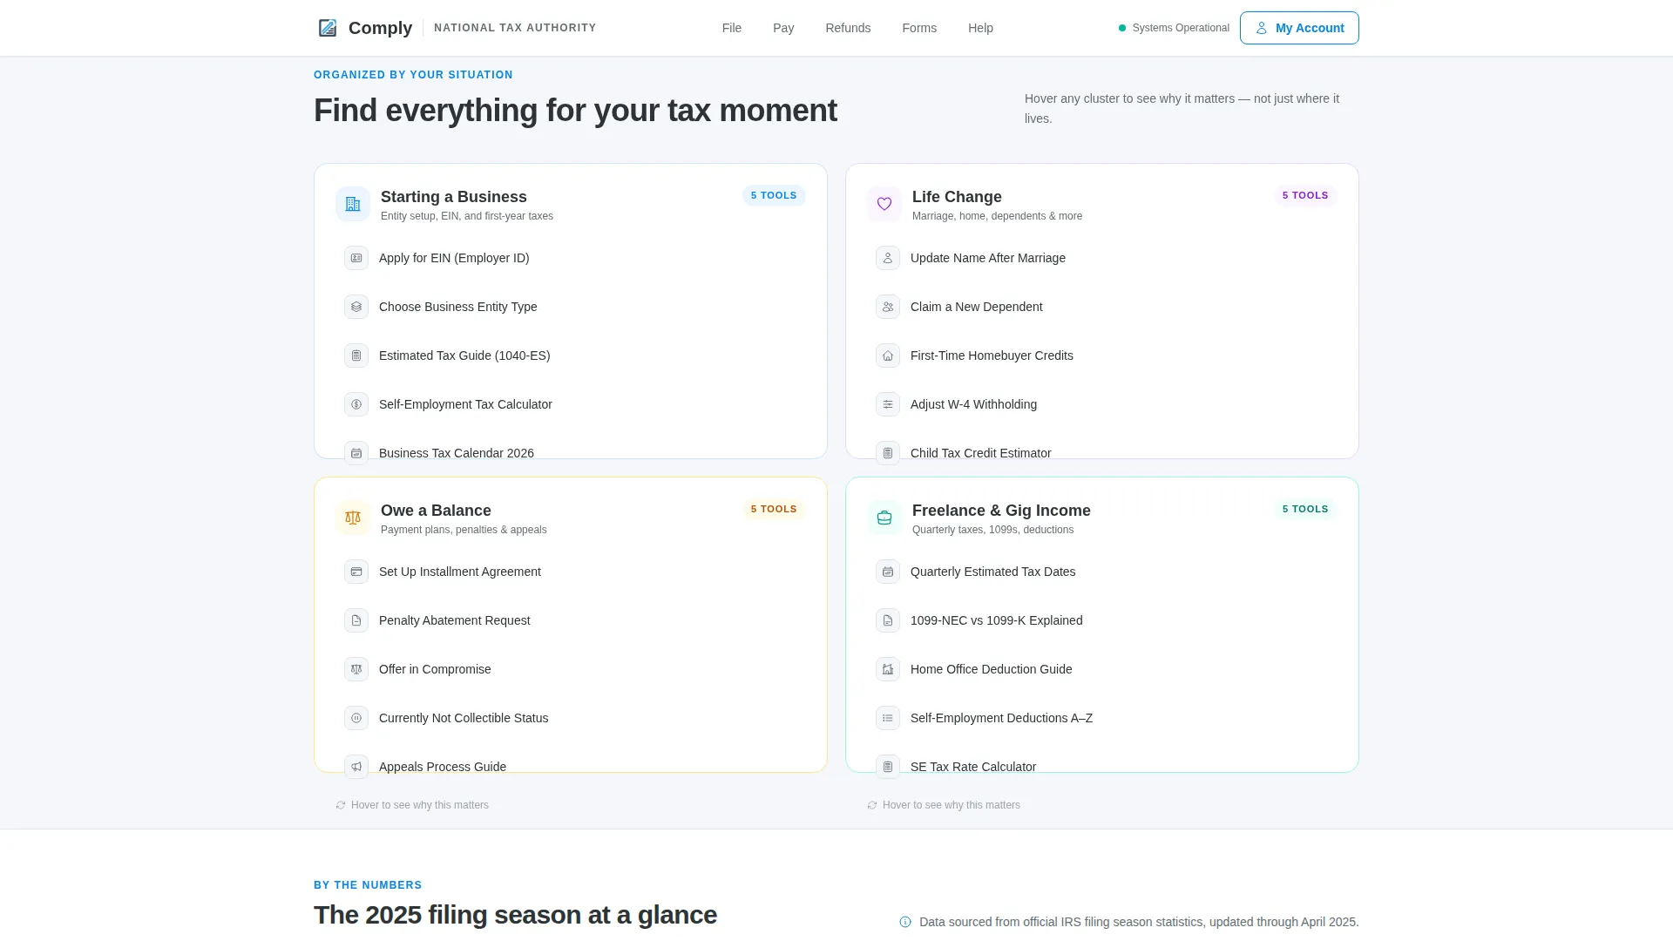Click the Freelance & Gig Income briefcase icon
The image size is (1673, 941).
click(x=884, y=518)
